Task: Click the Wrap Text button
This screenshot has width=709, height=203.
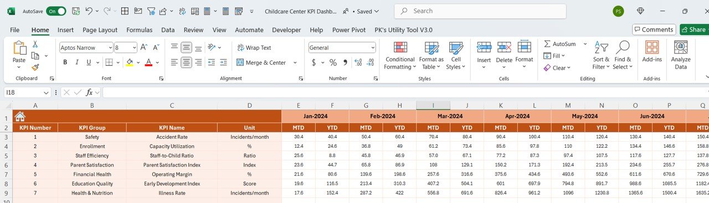Action: (x=254, y=48)
